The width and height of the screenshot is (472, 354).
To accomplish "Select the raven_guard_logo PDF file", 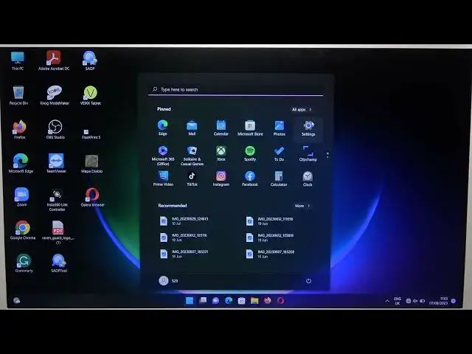I will [x=58, y=232].
